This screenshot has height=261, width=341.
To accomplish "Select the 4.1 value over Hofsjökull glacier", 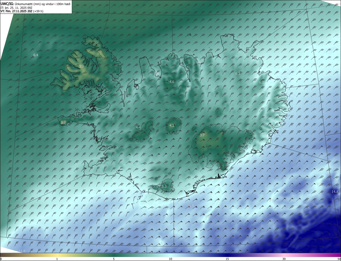I will point(172,125).
